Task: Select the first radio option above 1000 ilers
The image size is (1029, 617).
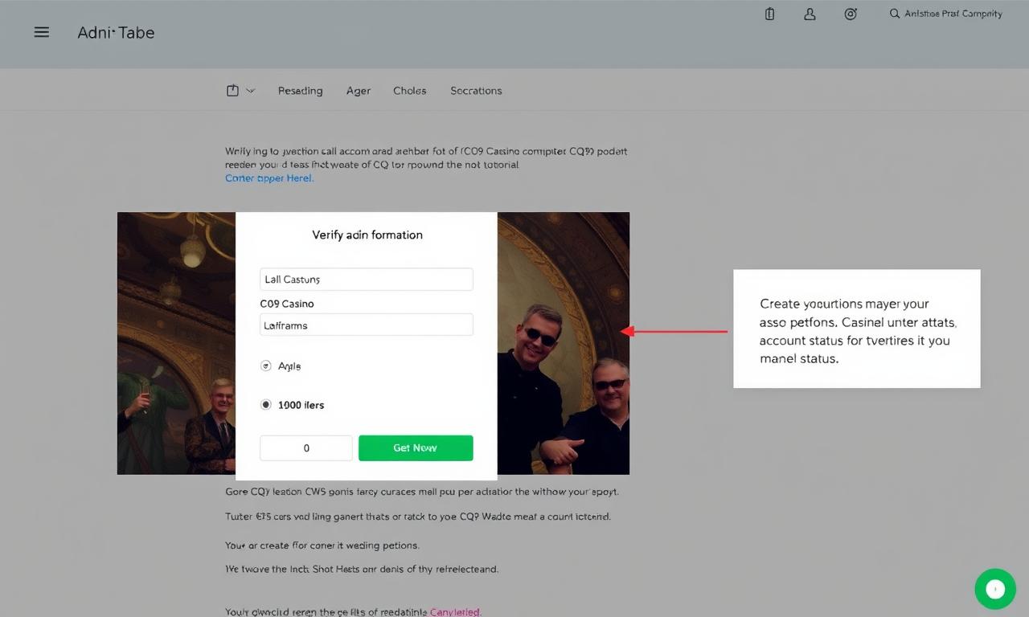Action: click(x=266, y=366)
